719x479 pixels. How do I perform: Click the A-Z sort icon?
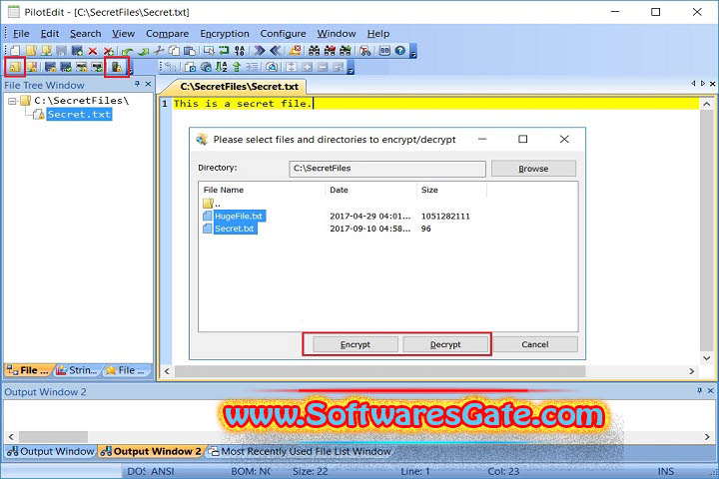[x=221, y=68]
